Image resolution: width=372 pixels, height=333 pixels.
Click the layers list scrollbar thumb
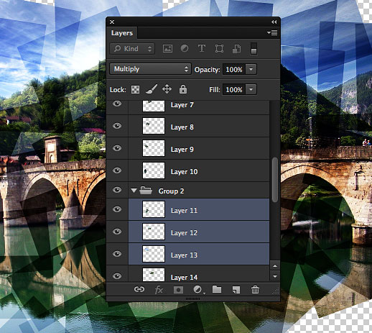(275, 180)
